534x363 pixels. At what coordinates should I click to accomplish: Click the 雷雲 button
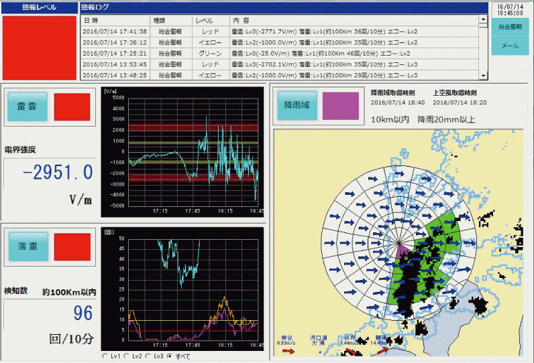(x=28, y=106)
